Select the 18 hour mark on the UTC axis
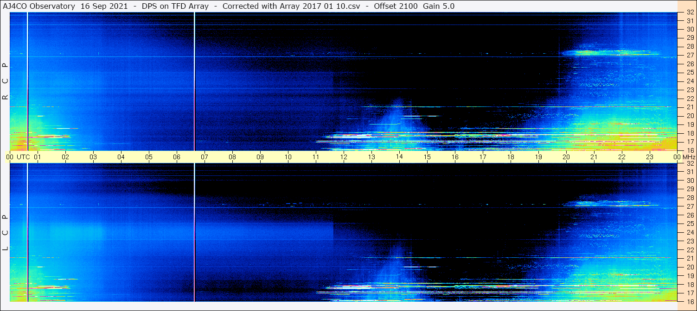This screenshot has width=697, height=311. pos(511,157)
